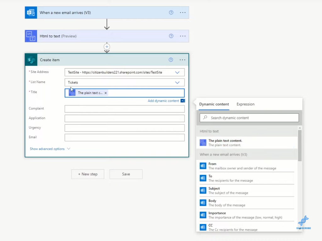Insert a new step with the plus circle
322x241 pixels.
coord(107,47)
